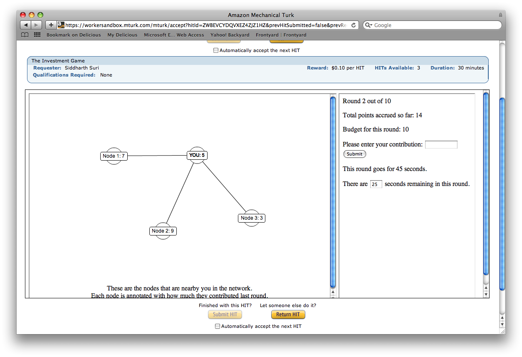
Task: Submit the contribution
Action: 354,154
